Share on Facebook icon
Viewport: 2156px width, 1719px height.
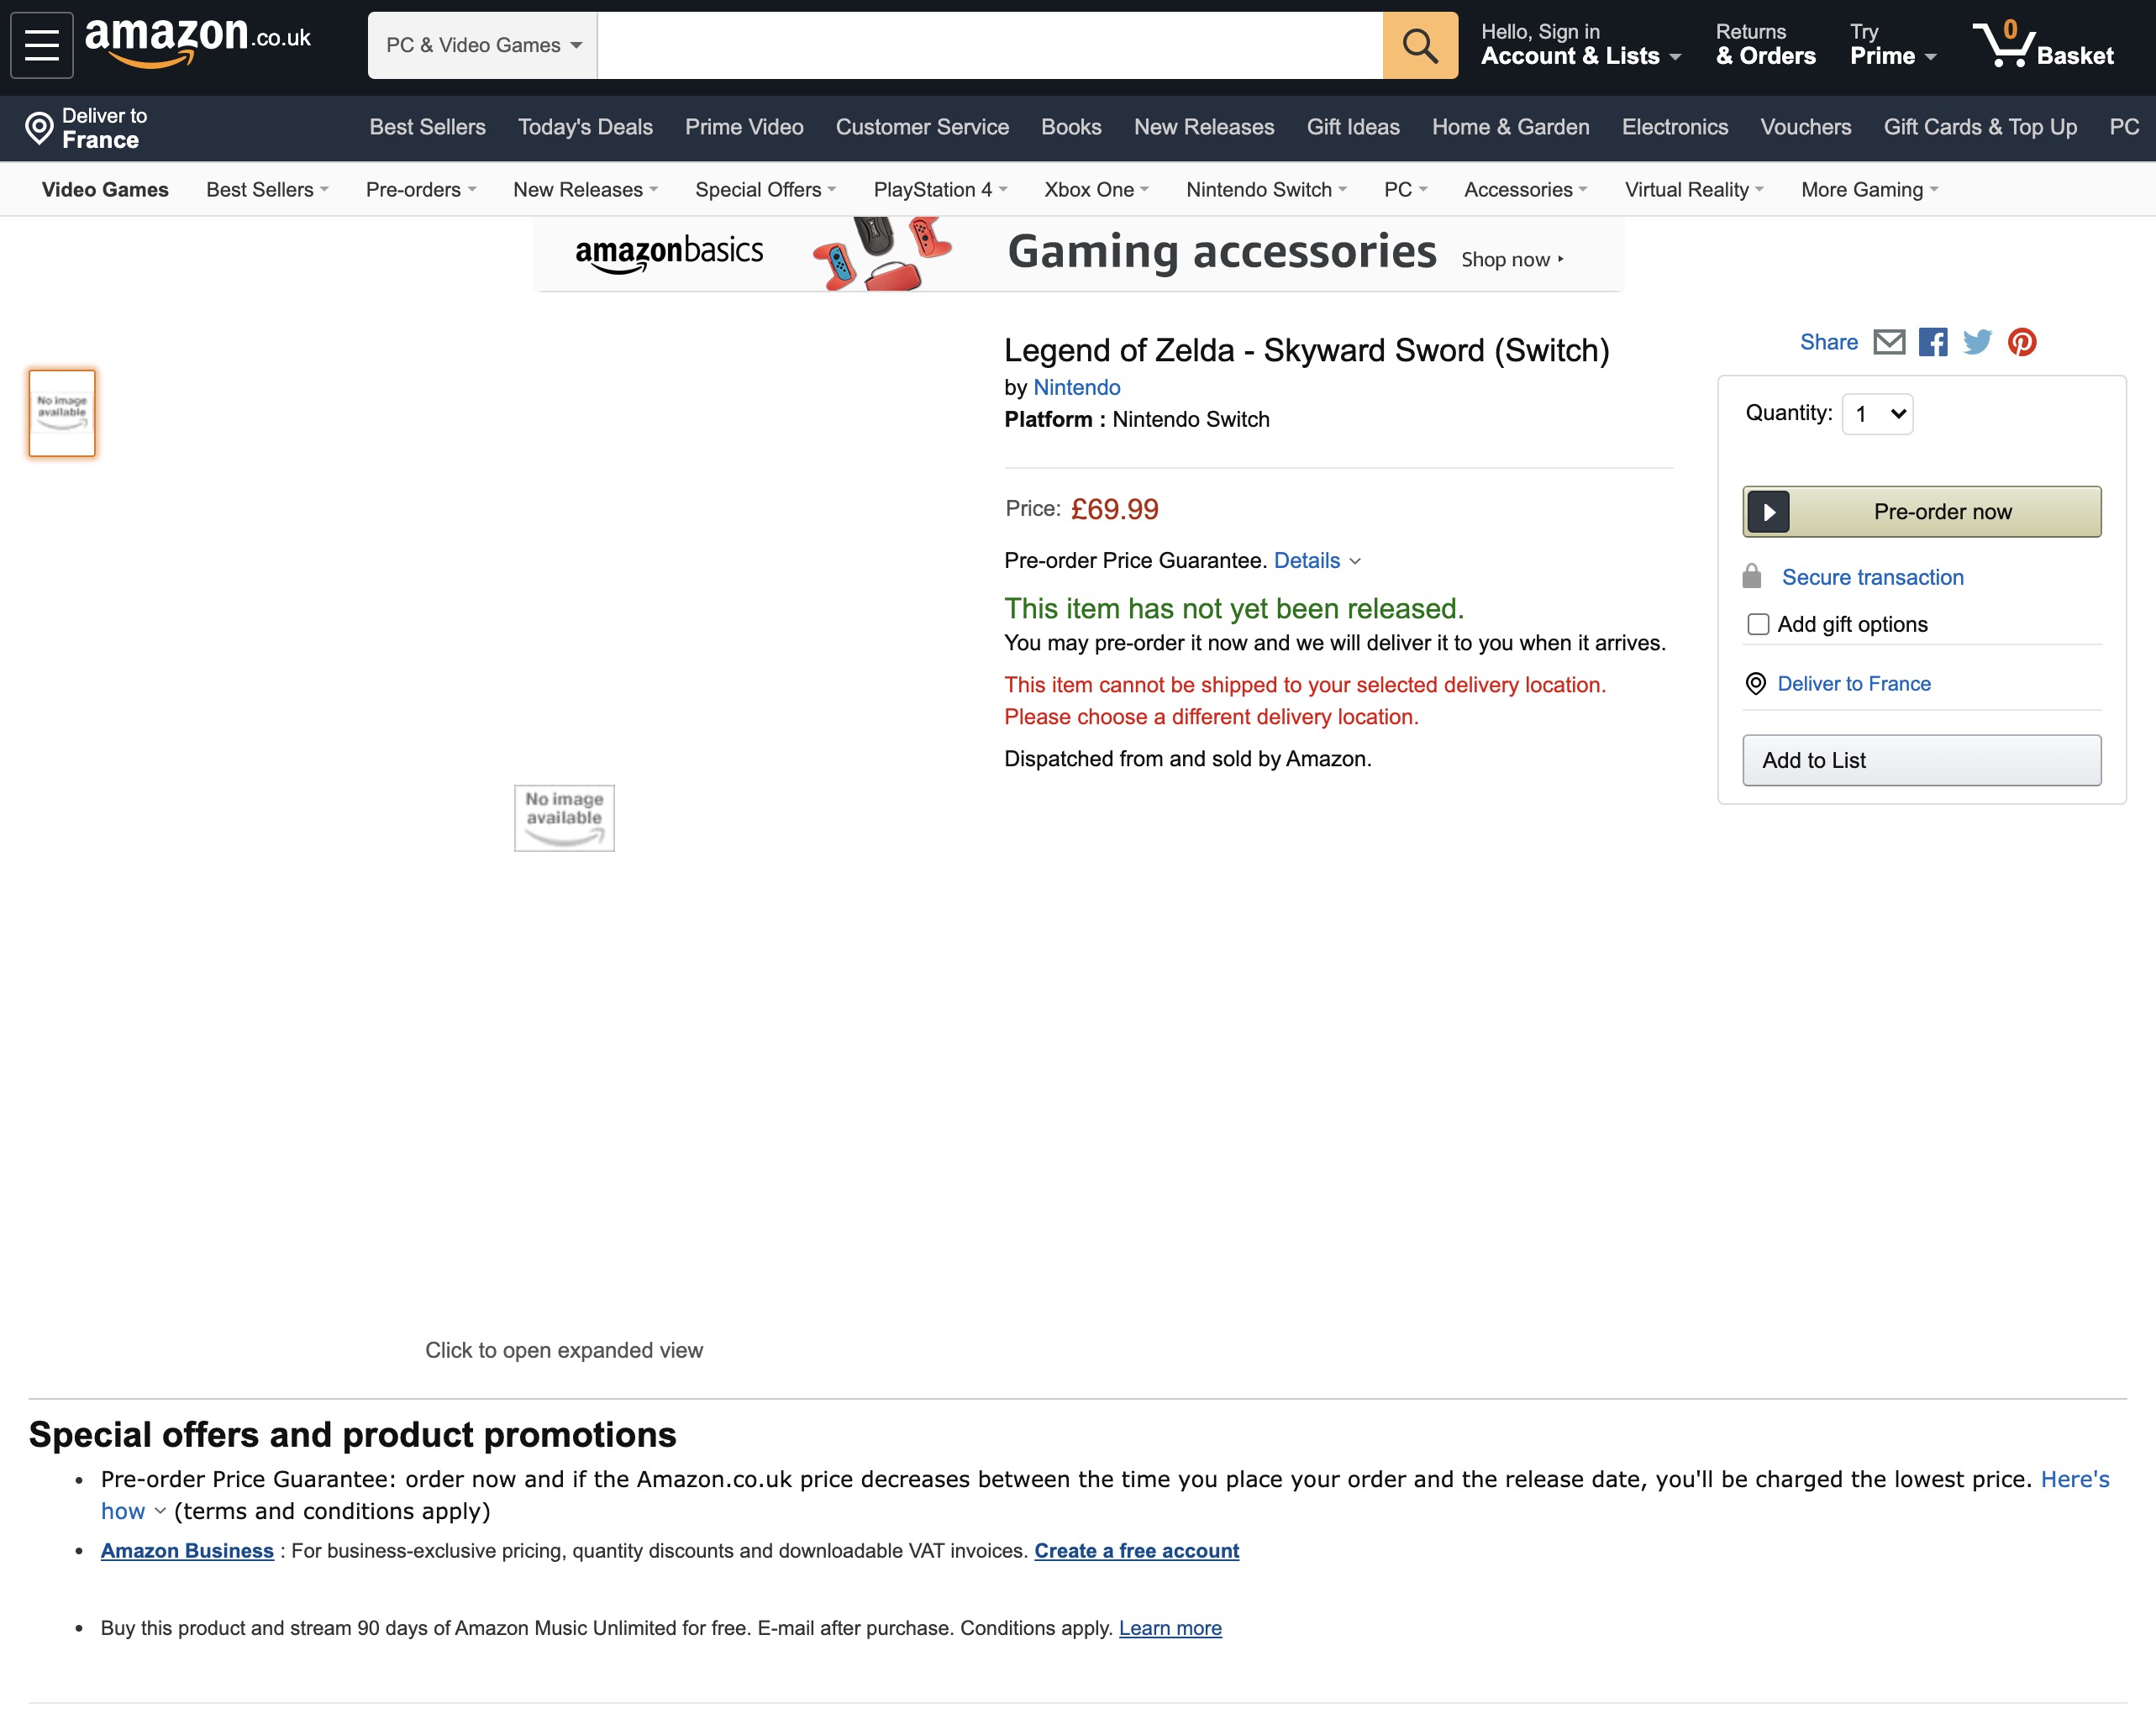click(1932, 342)
